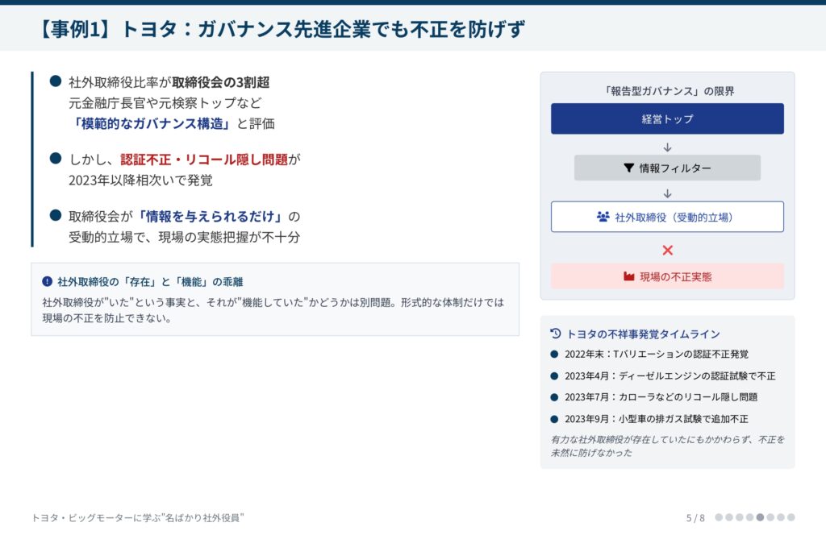Click the timeline entry 2023年9月：小型車の排ガス試験で追加不正
This screenshot has height=535, width=826.
click(x=657, y=419)
